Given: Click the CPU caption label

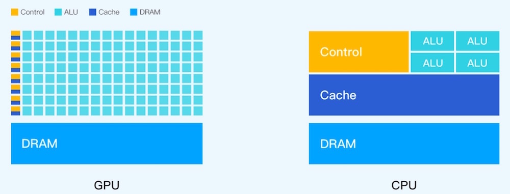Looking at the screenshot, I should (404, 185).
